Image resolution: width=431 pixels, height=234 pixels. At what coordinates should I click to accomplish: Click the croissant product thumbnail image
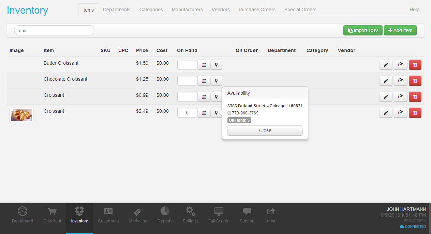[x=21, y=115]
